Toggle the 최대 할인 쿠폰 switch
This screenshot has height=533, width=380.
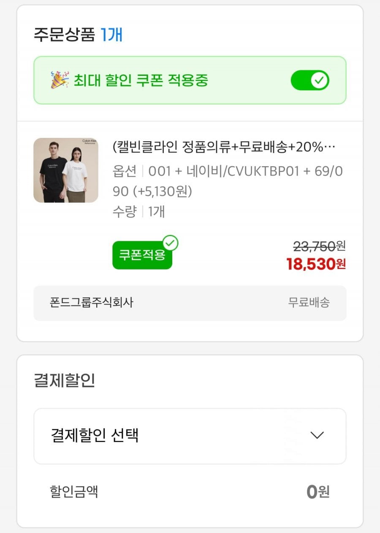tap(310, 80)
